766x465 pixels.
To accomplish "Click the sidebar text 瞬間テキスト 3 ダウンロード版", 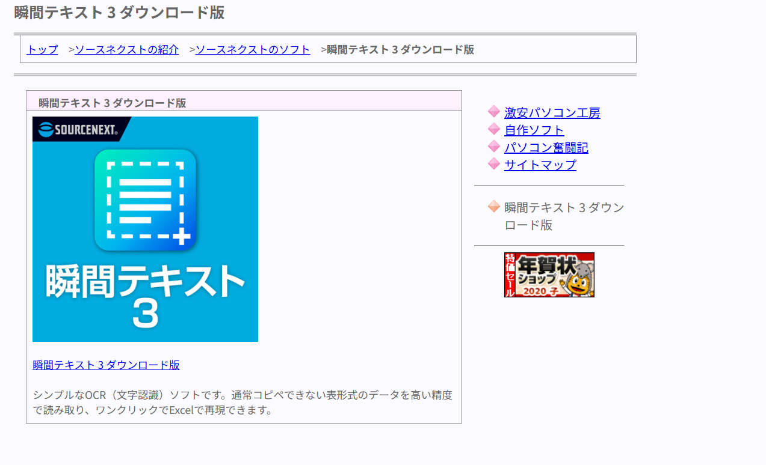I will pos(564,216).
